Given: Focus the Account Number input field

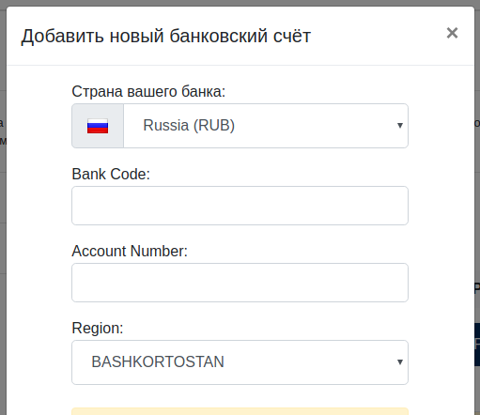Looking at the screenshot, I should point(240,283).
